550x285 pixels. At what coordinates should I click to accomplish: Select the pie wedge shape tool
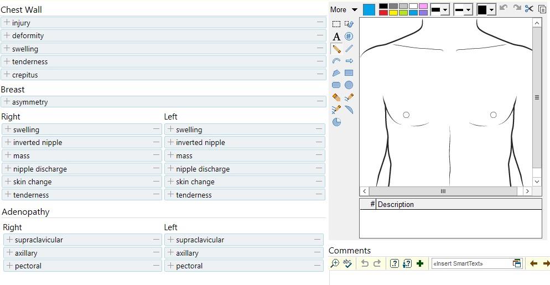(336, 122)
